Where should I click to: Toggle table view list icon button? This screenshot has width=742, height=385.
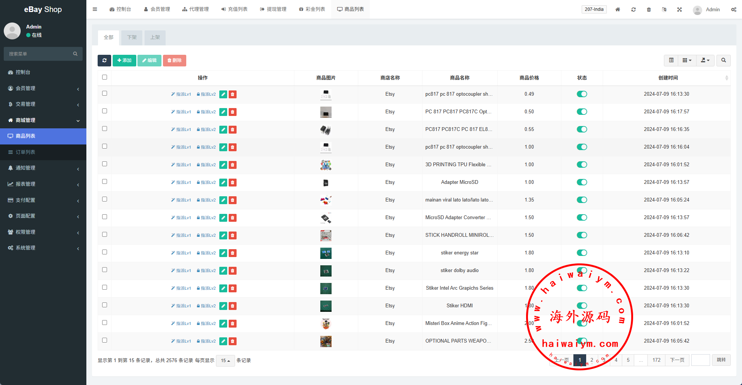671,60
